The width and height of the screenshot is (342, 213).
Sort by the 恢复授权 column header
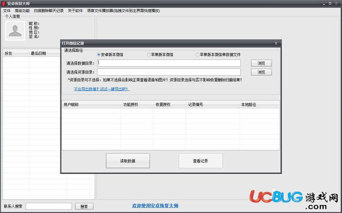coord(169,105)
